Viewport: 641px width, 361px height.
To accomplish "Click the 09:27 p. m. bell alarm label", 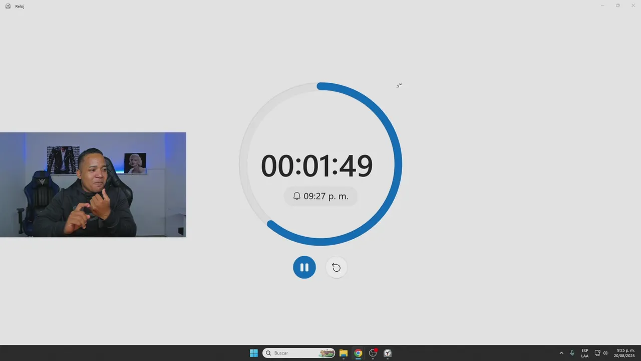I will (320, 196).
